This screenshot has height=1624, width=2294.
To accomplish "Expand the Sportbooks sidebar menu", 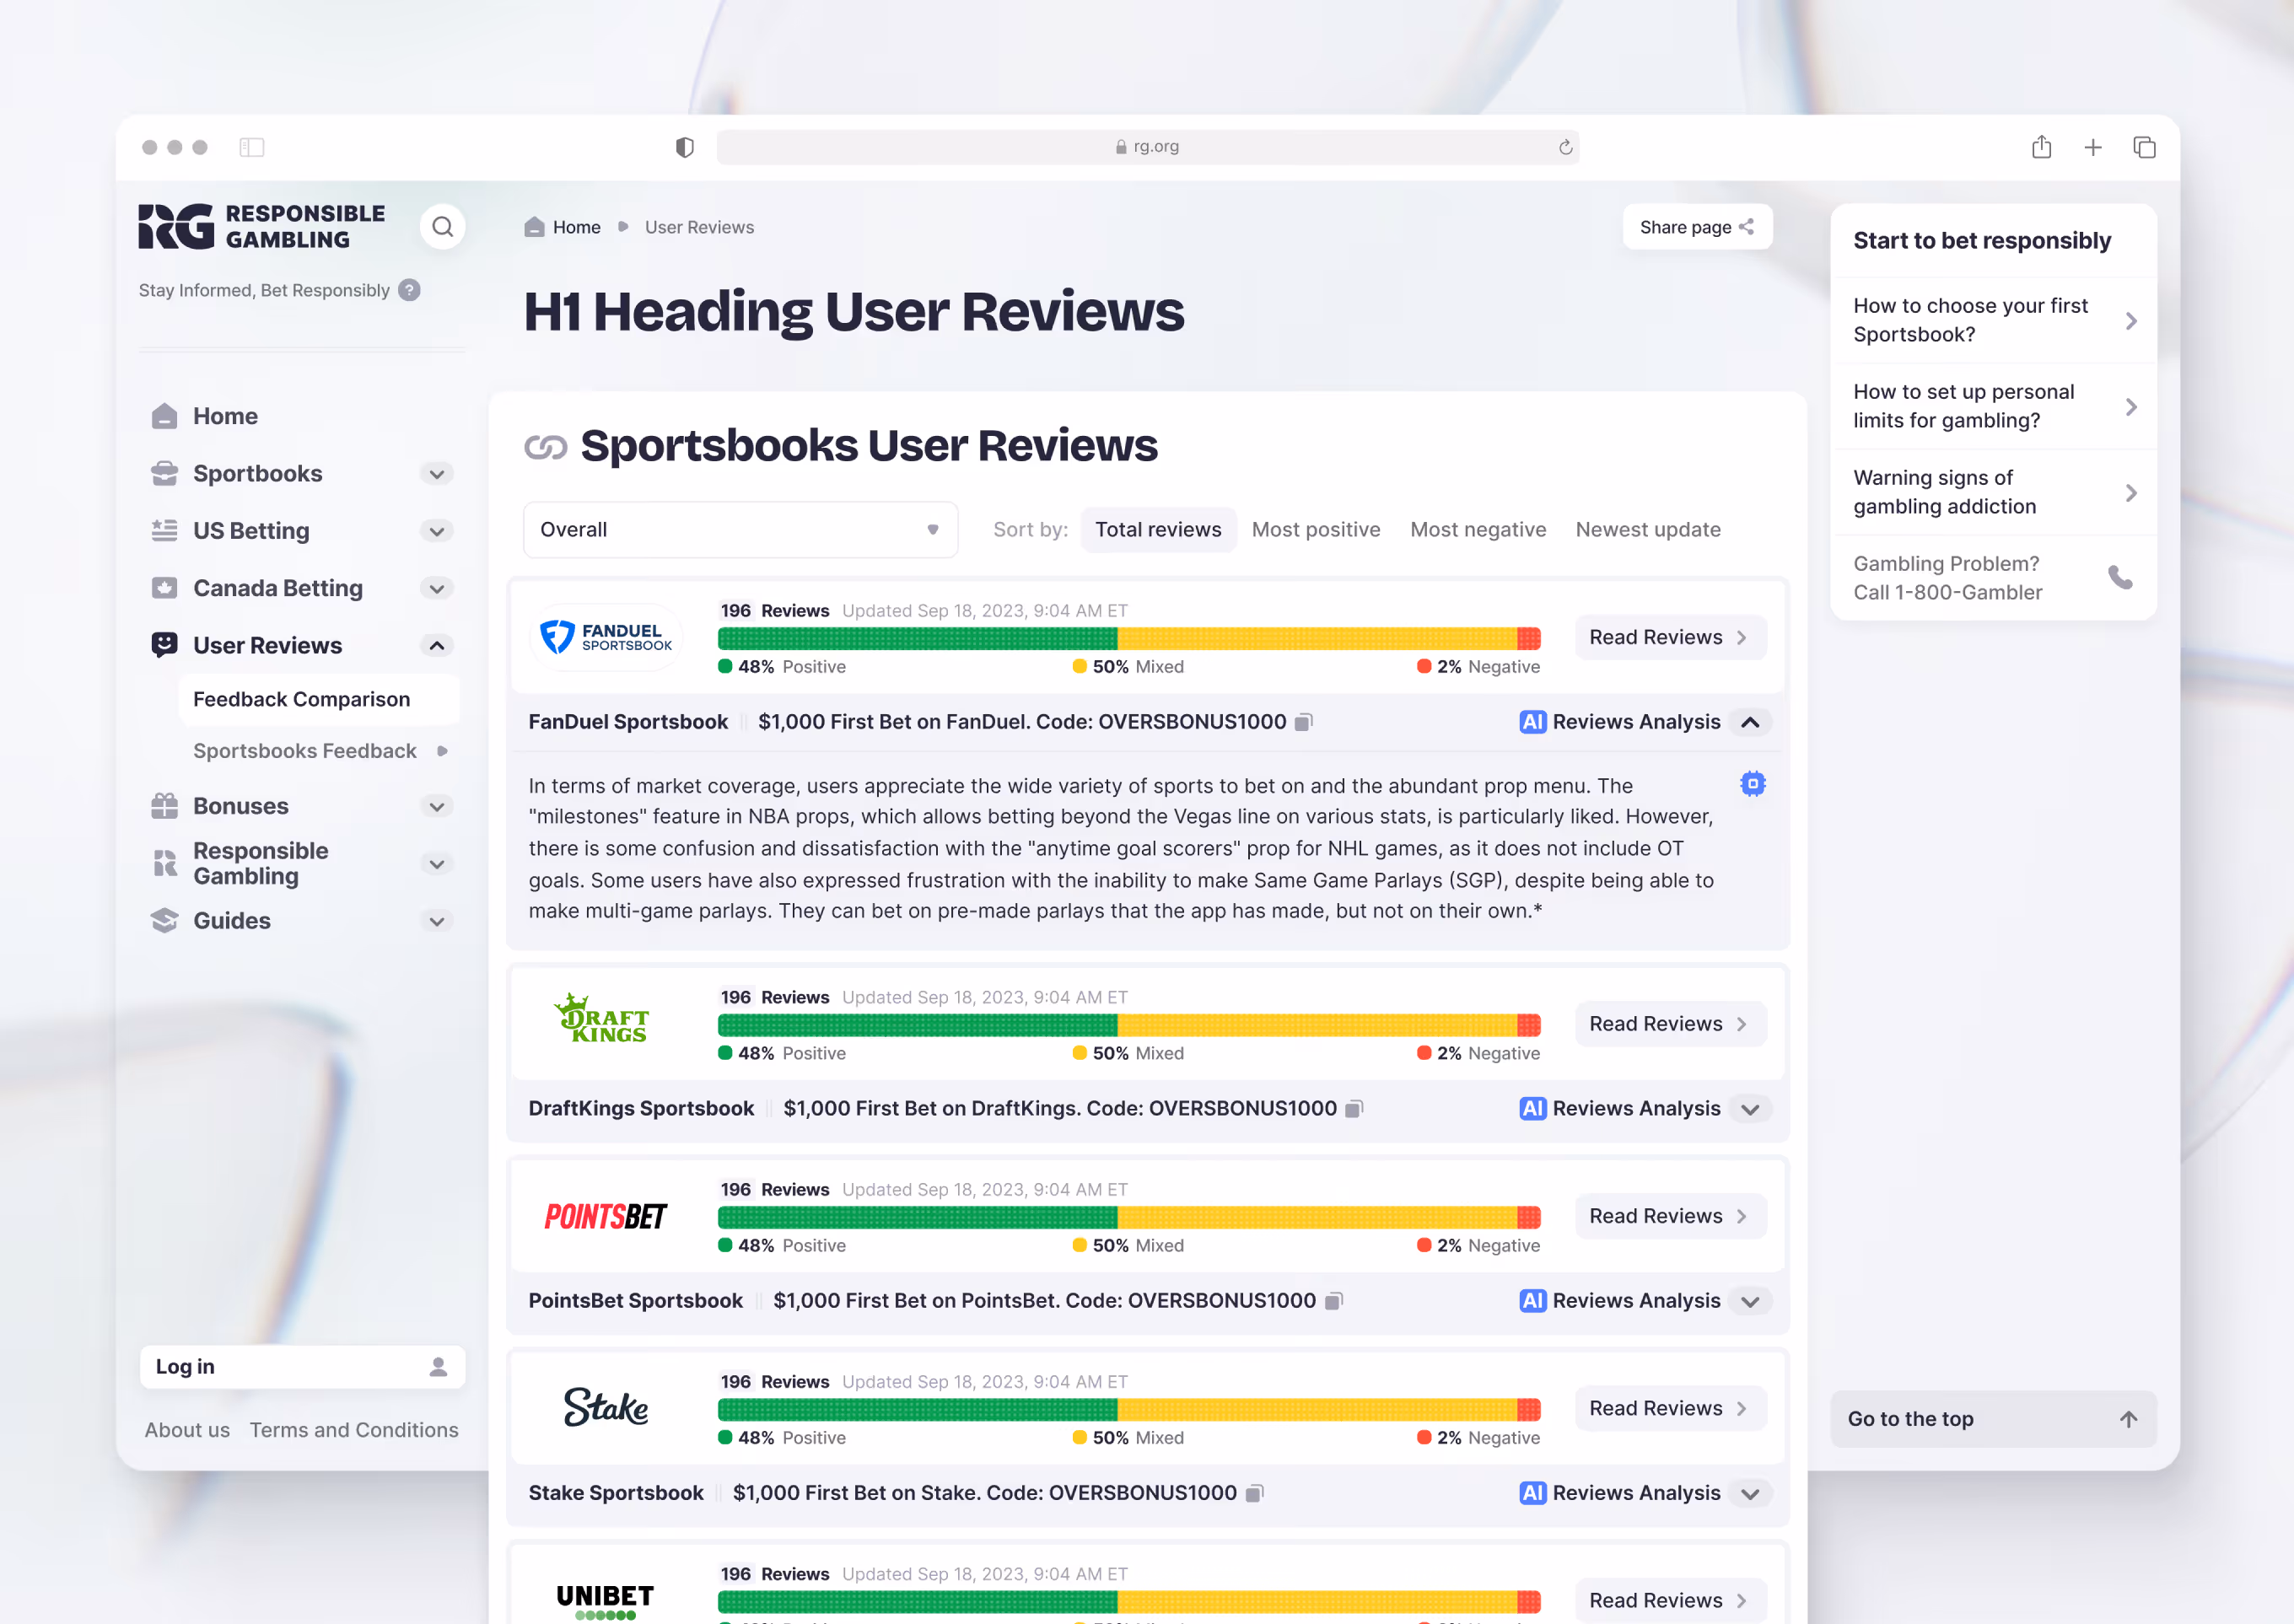I will pos(436,474).
